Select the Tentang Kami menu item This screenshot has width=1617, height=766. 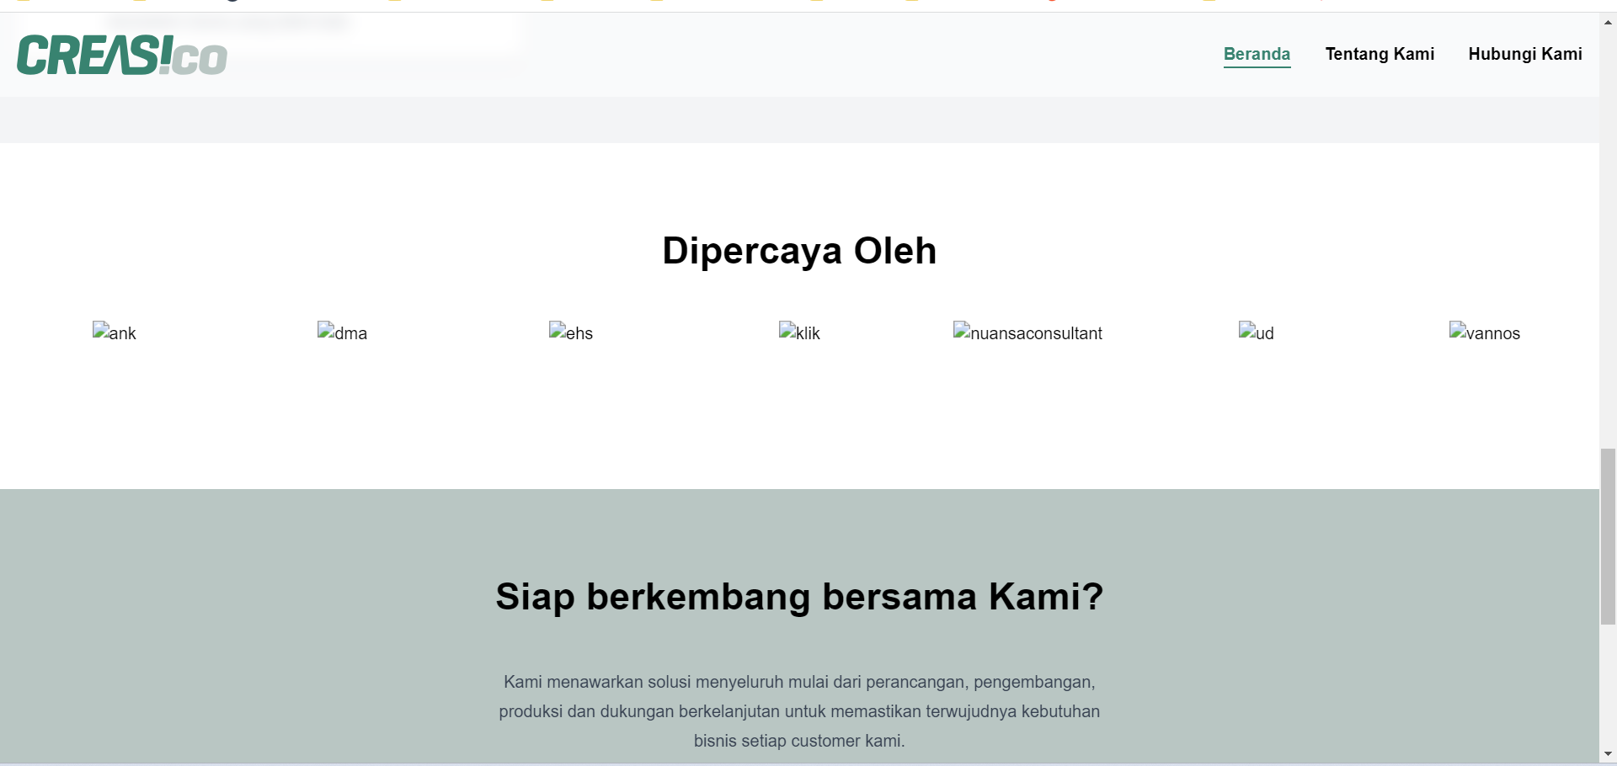(1380, 54)
